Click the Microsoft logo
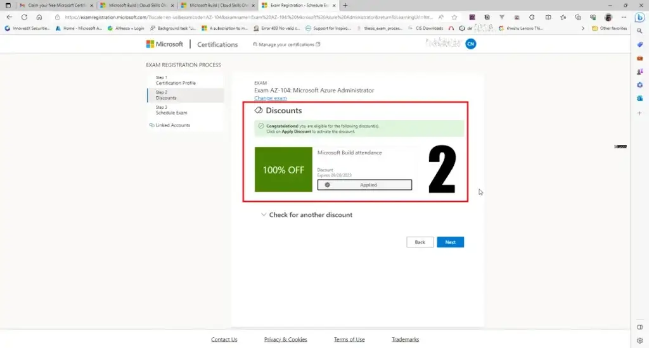649x348 pixels. (x=164, y=44)
